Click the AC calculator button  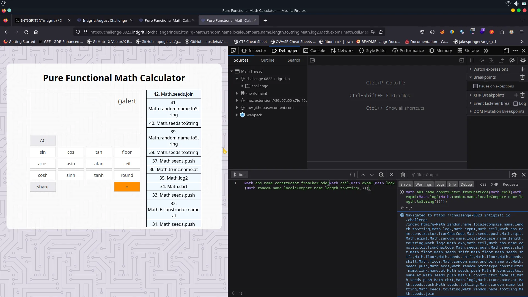[x=43, y=140]
